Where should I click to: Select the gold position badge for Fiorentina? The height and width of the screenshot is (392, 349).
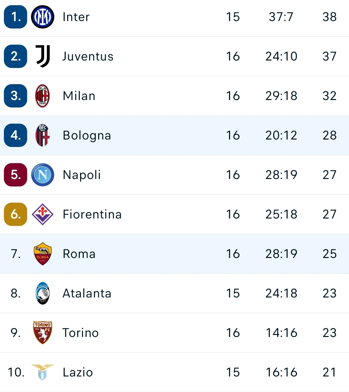[15, 214]
